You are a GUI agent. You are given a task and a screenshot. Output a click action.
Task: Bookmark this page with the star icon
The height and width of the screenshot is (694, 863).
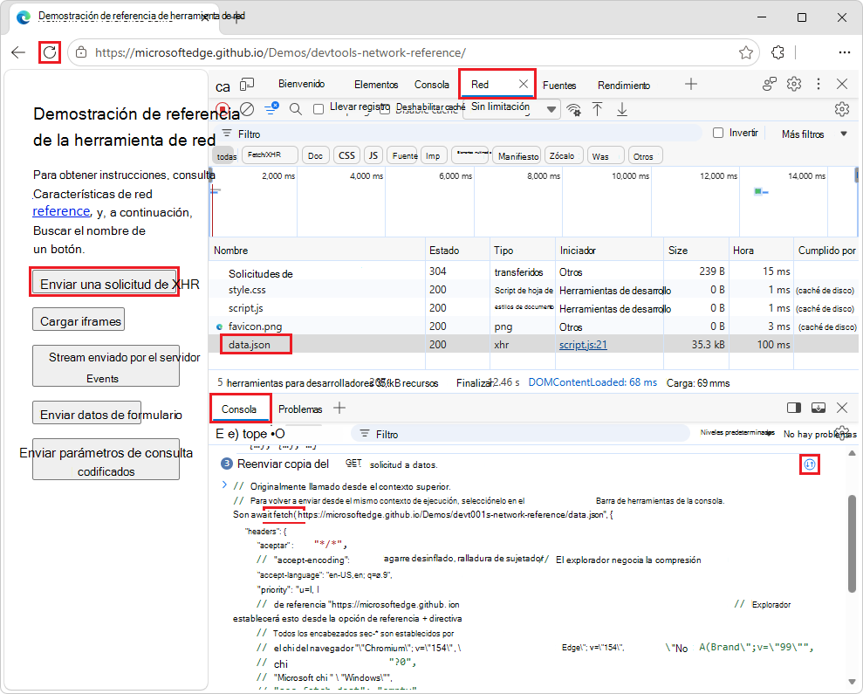(x=746, y=52)
